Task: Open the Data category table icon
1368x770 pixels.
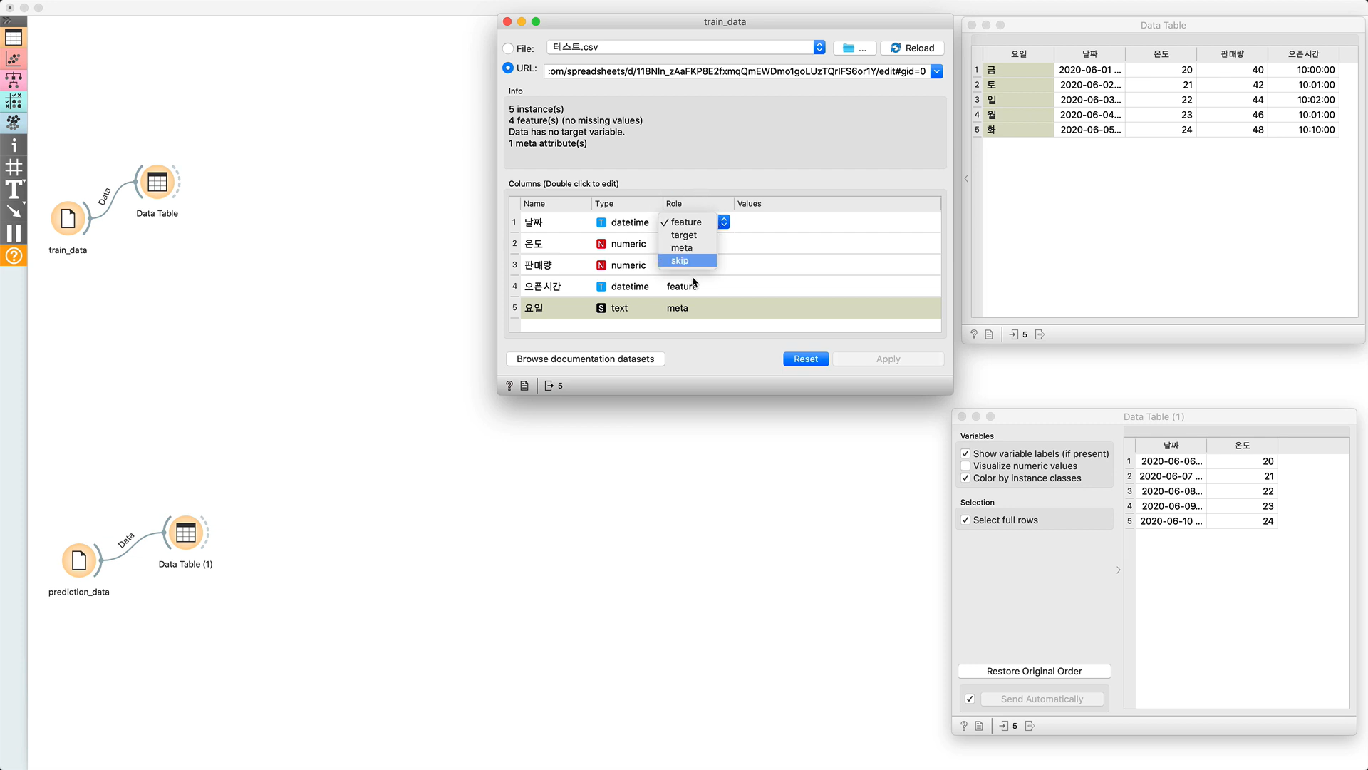Action: 14,37
